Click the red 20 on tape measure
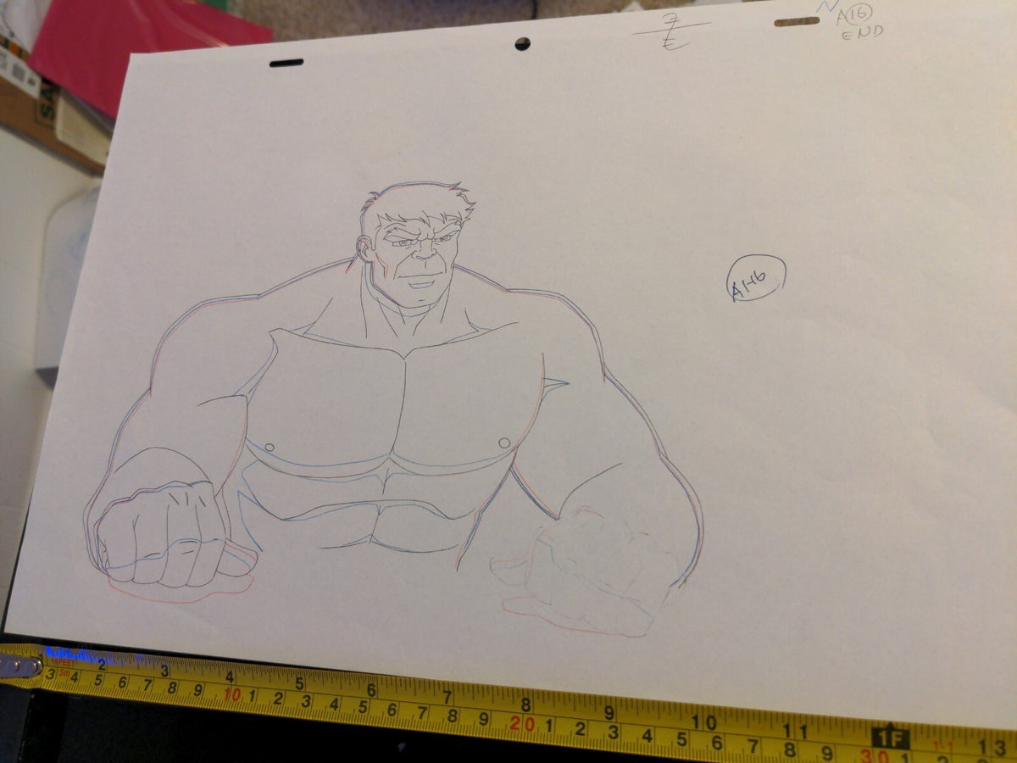 (520, 723)
